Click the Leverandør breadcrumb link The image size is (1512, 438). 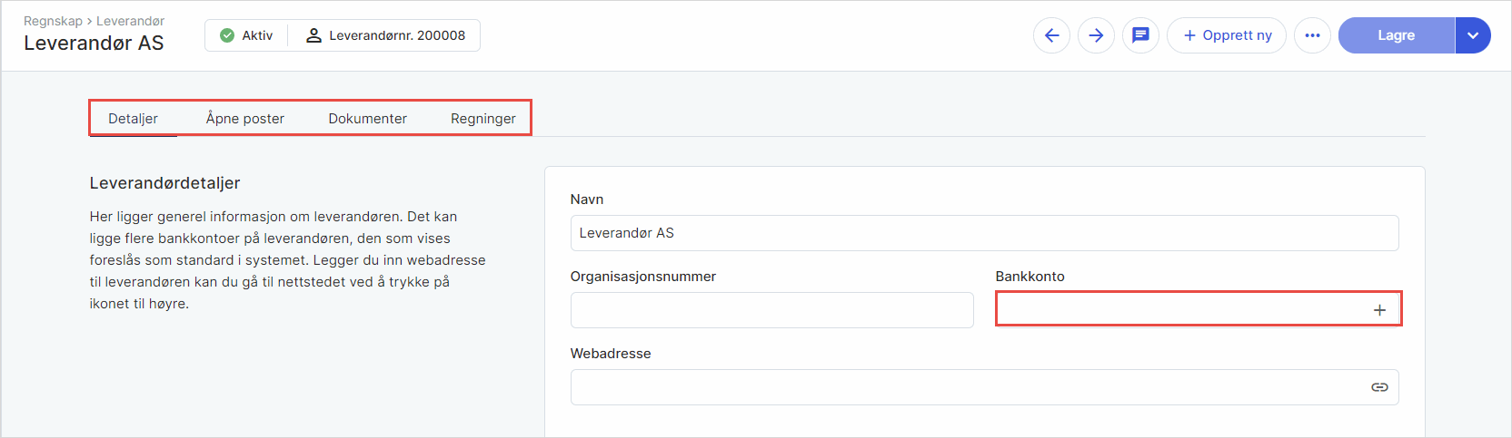[x=130, y=21]
